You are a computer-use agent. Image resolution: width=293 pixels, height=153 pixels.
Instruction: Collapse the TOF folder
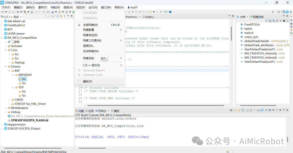(13, 87)
